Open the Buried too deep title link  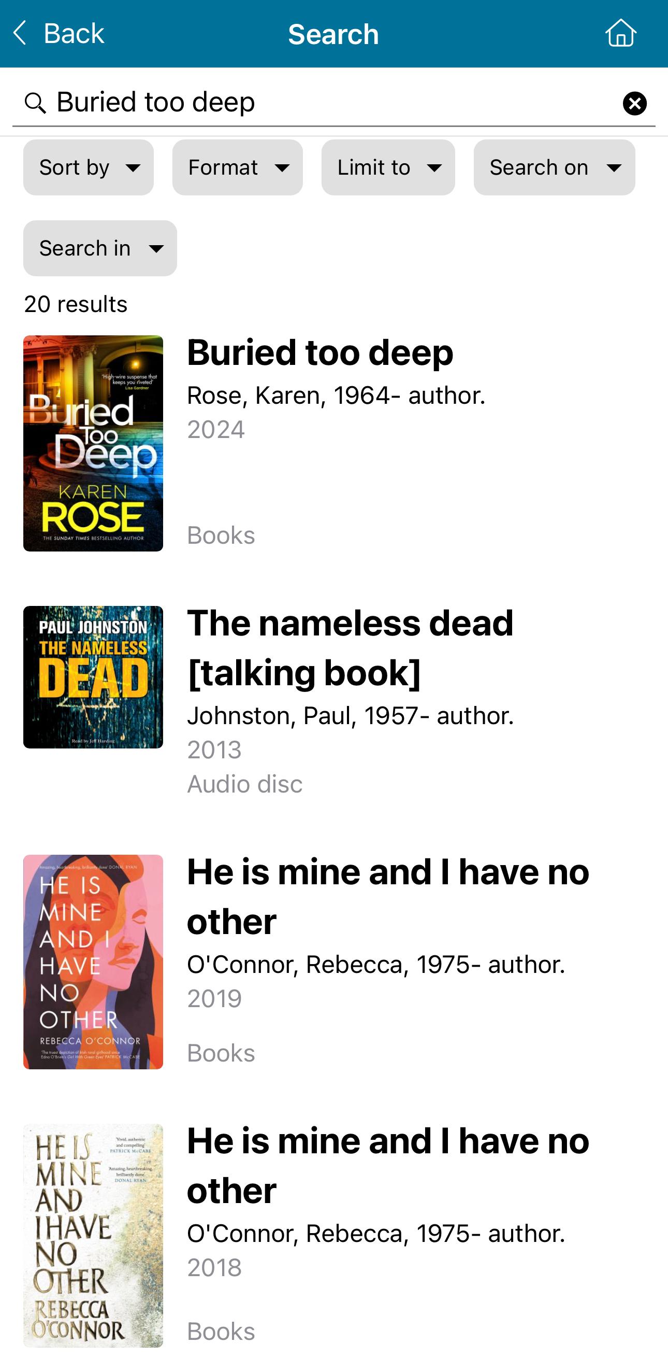[x=320, y=352]
